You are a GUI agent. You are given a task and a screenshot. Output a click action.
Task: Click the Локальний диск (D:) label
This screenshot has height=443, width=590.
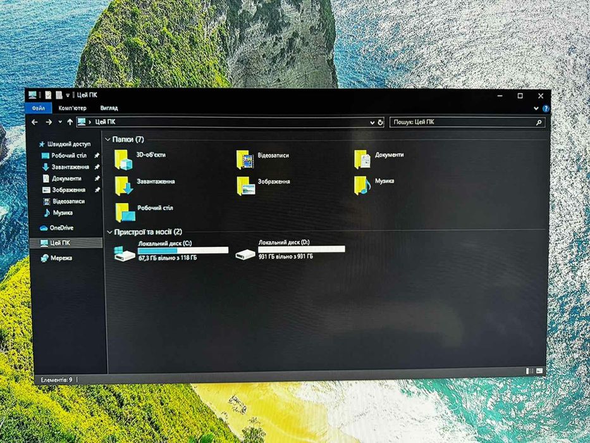pos(284,242)
